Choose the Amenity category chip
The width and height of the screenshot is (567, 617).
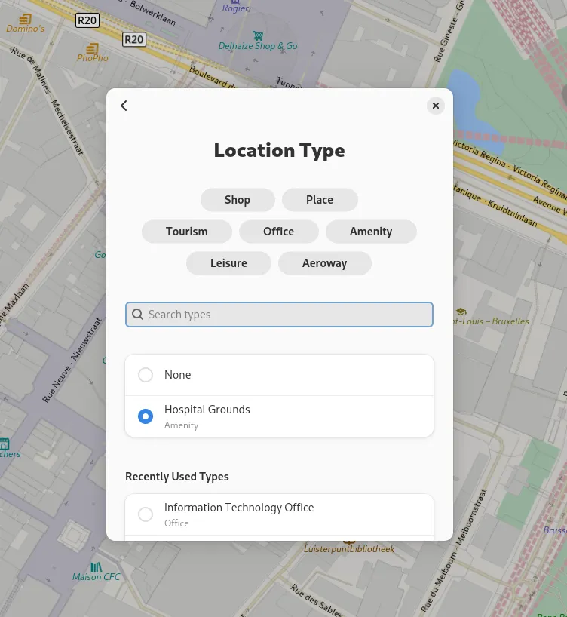tap(370, 232)
